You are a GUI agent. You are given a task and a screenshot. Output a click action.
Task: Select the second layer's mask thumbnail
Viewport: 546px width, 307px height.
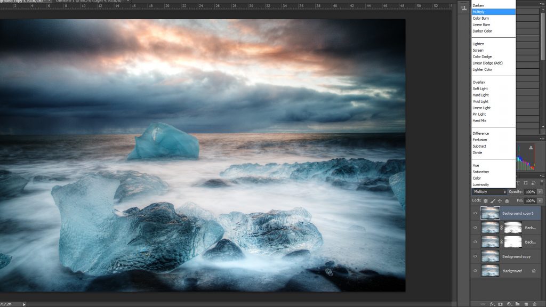513,228
